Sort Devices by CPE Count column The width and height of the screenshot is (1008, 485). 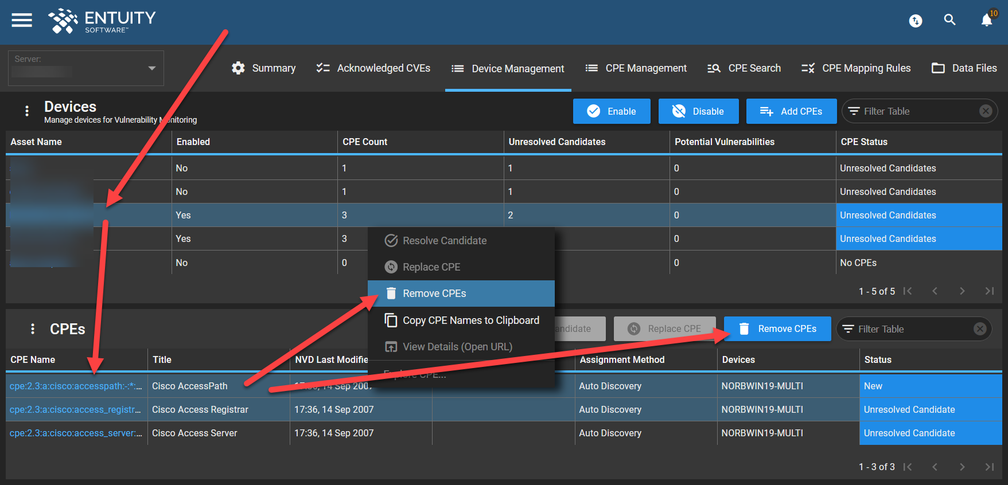click(x=421, y=142)
